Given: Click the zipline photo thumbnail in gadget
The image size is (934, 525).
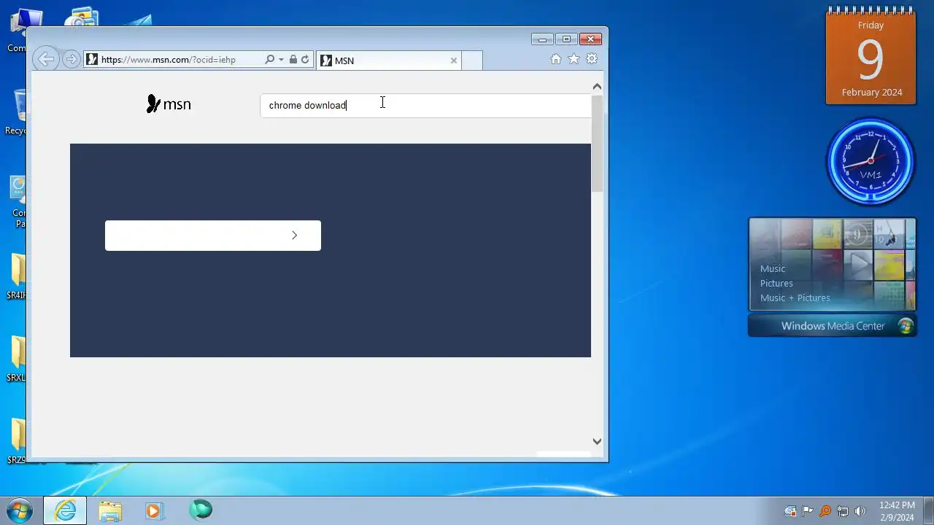Looking at the screenshot, I should [889, 235].
